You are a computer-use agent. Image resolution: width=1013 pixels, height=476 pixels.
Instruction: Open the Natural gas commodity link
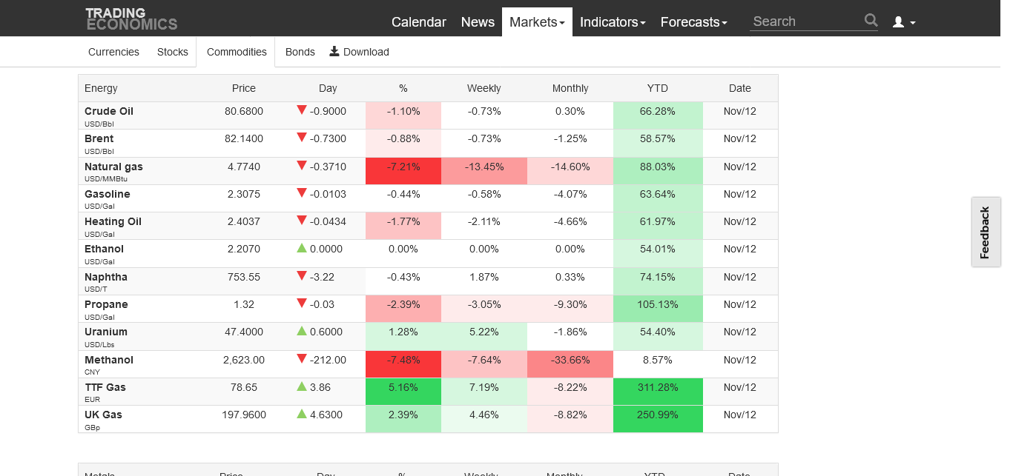[113, 167]
